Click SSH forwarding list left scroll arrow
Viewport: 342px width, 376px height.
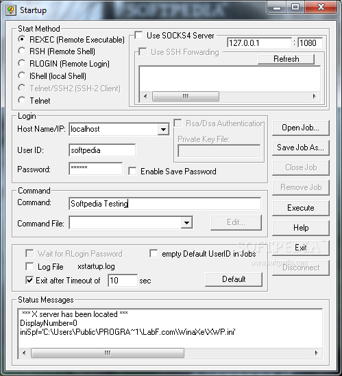pos(145,96)
